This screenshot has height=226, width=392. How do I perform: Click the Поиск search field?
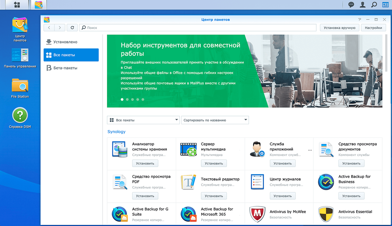pos(198,28)
